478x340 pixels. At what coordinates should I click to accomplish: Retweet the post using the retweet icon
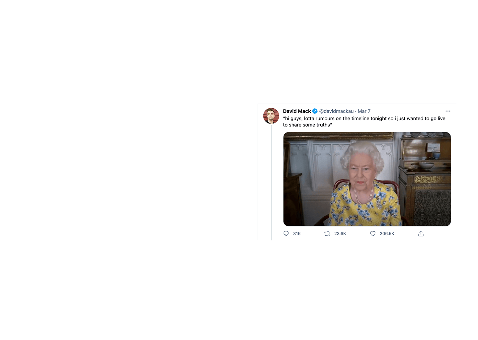click(x=327, y=234)
